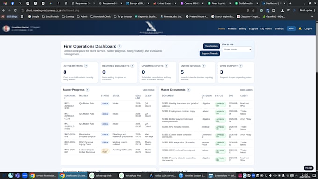318x179 pixels.
Task: Click the Active Matters count 8
Action: click(x=65, y=72)
